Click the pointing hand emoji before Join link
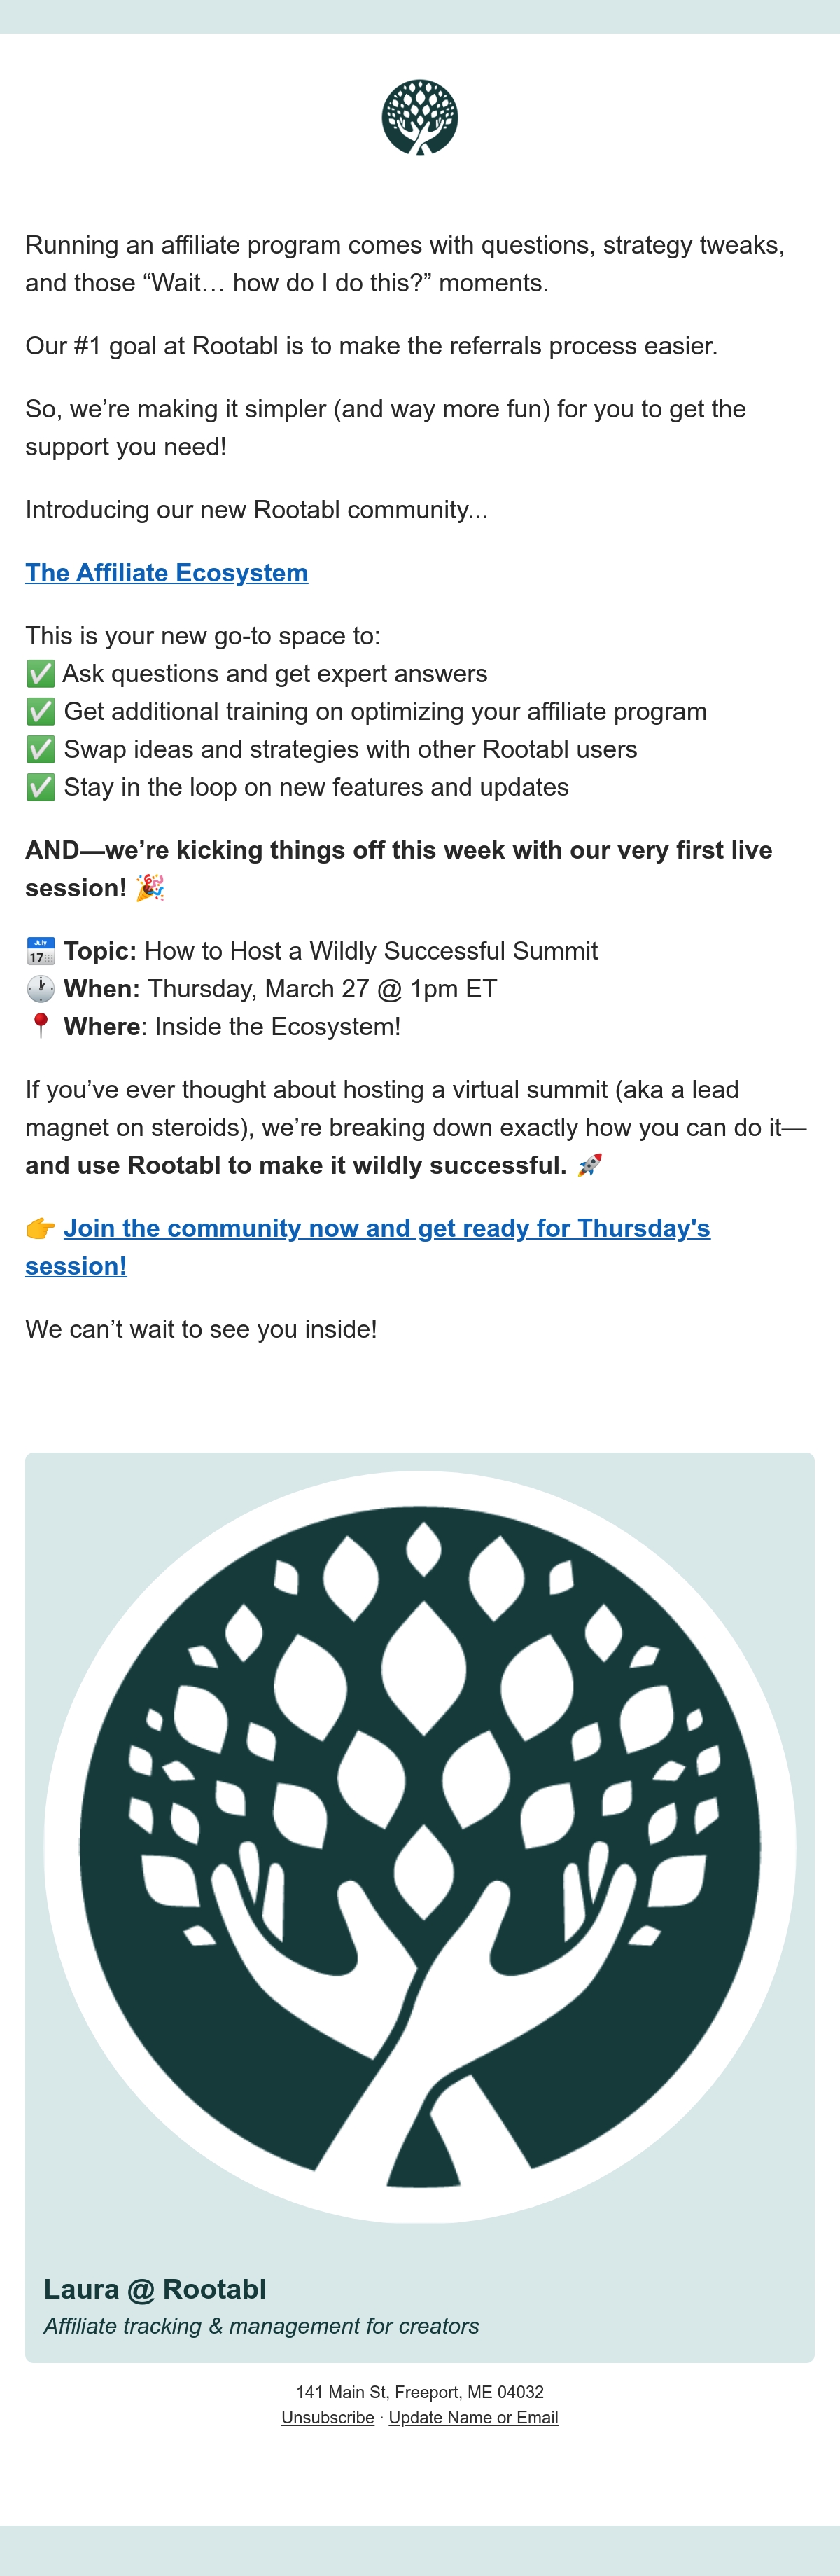Viewport: 840px width, 2576px height. 41,1228
